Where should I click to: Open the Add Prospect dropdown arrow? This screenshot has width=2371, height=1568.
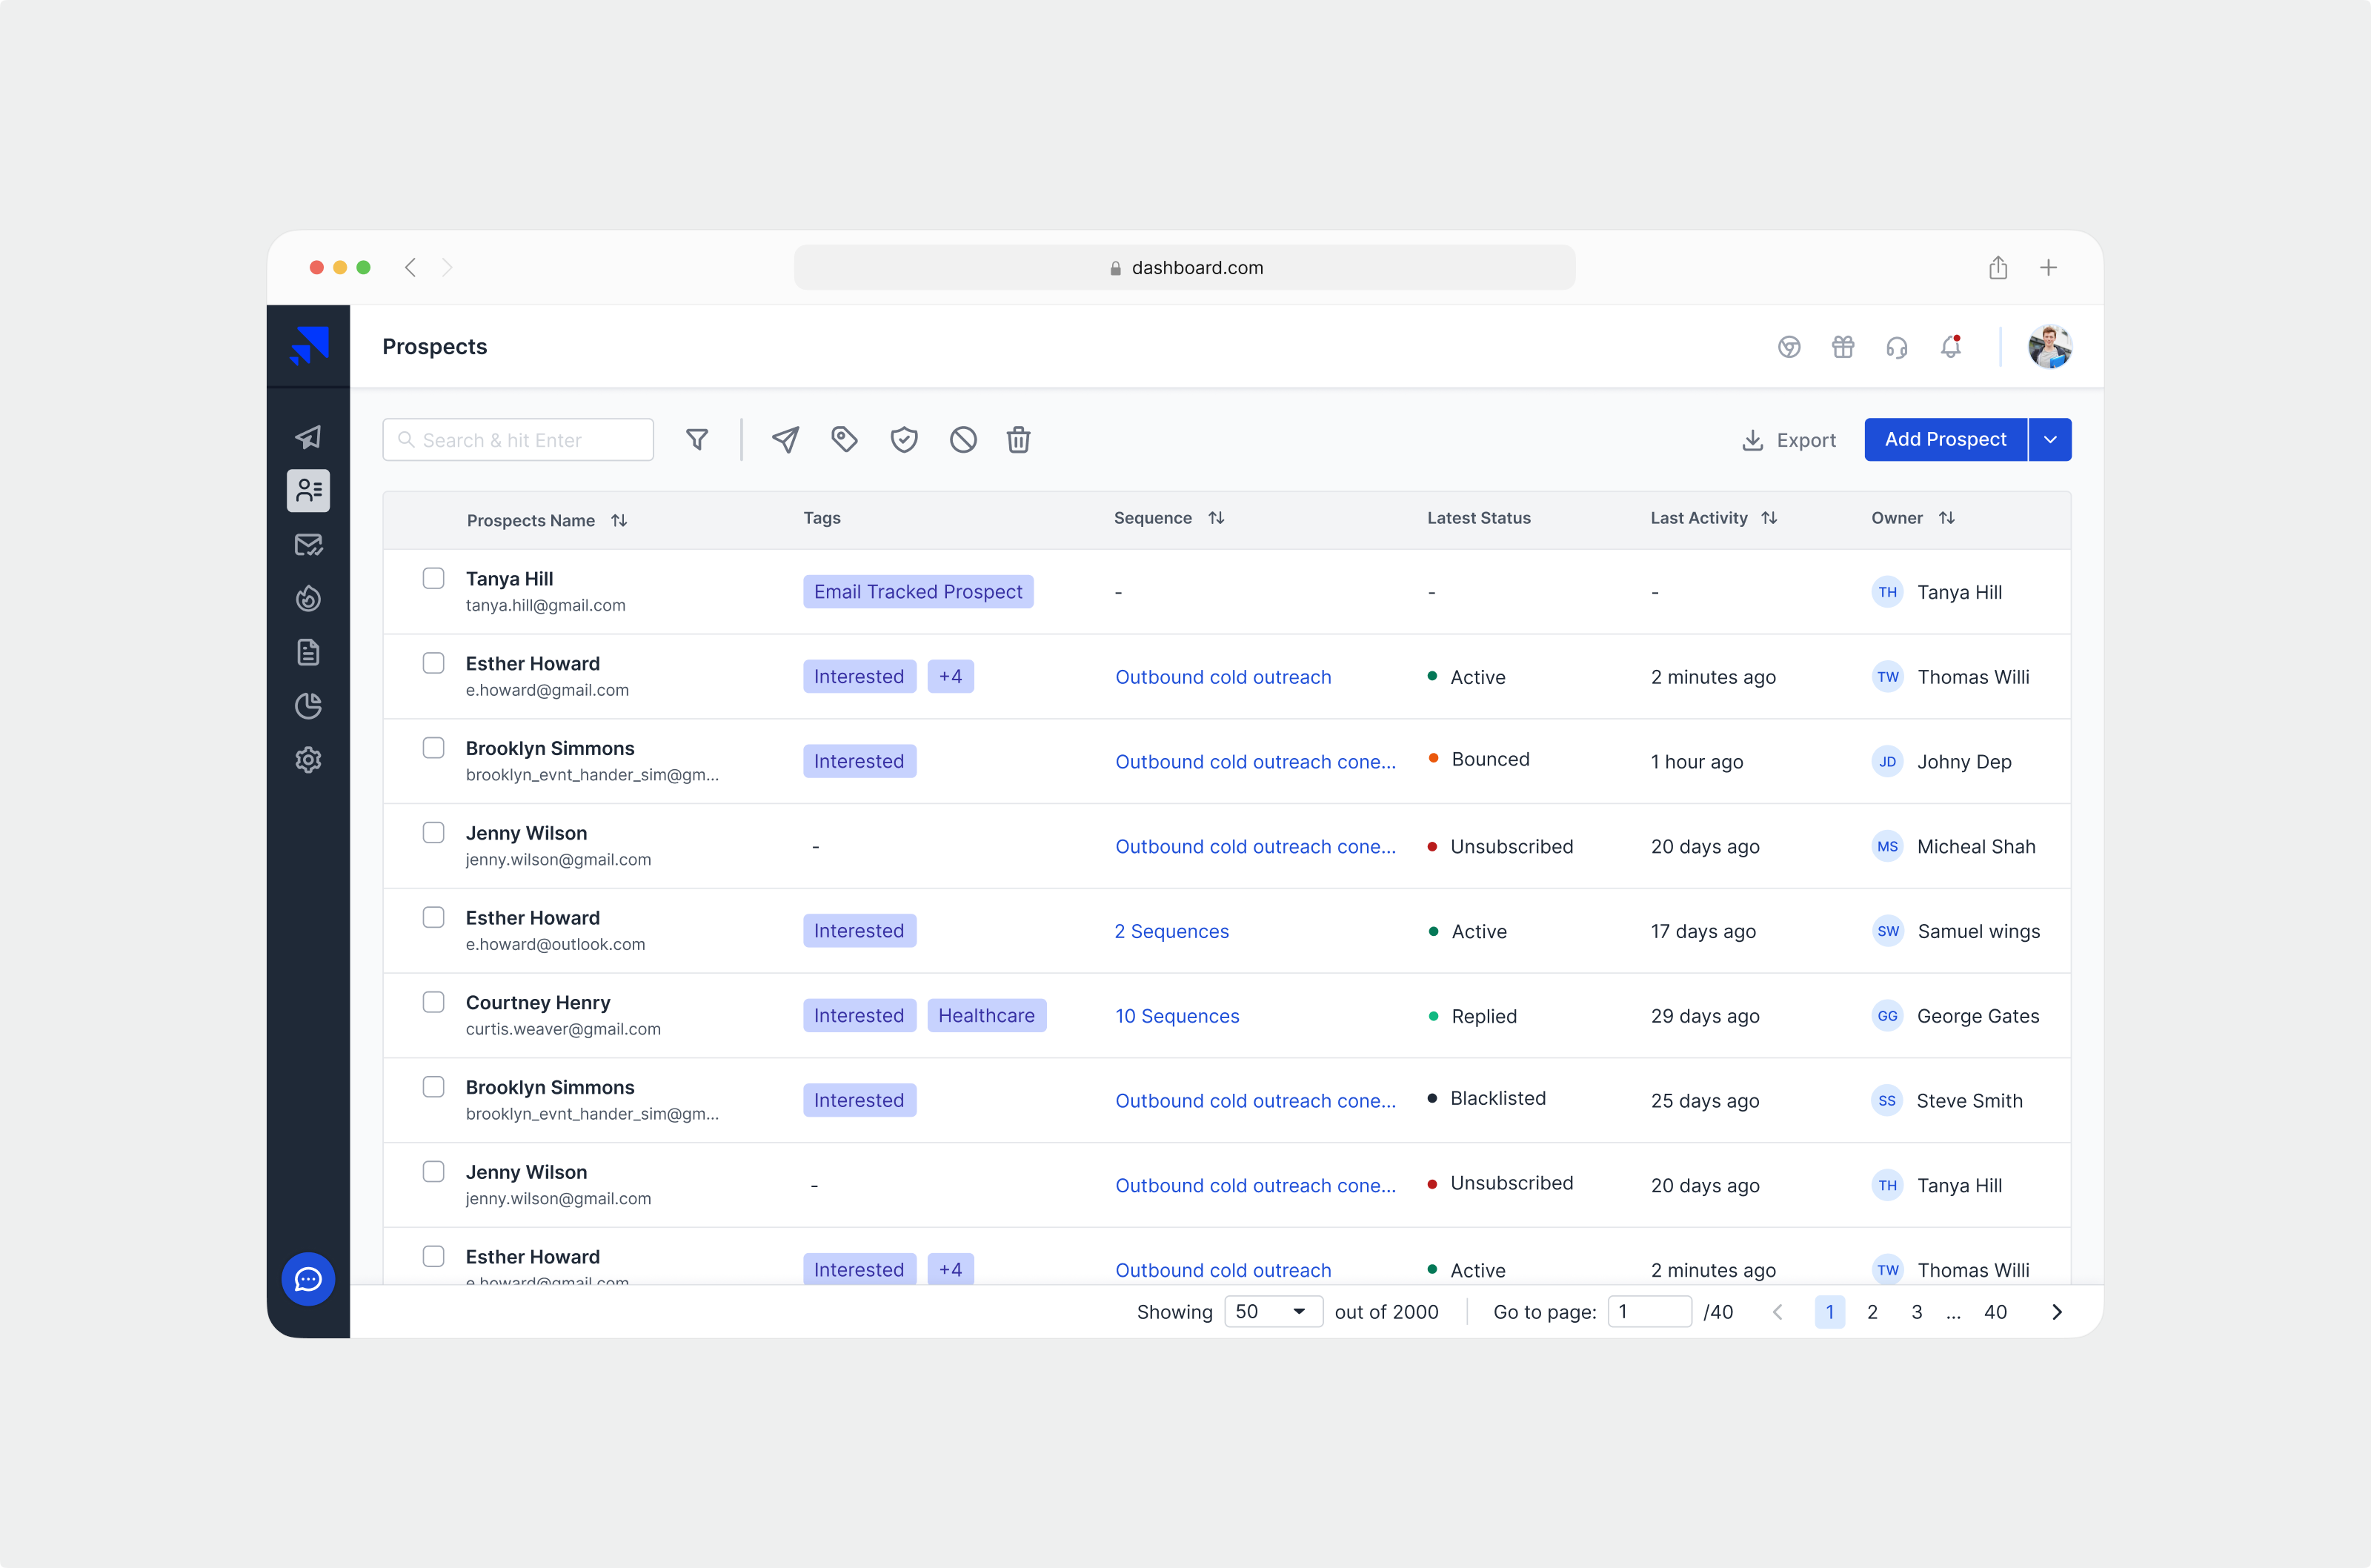2050,440
